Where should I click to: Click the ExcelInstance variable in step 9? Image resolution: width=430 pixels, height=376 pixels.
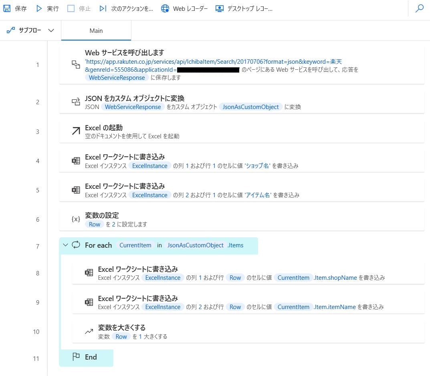click(163, 307)
